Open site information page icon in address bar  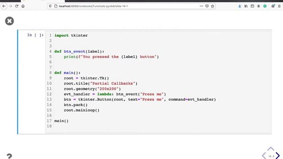56,6
